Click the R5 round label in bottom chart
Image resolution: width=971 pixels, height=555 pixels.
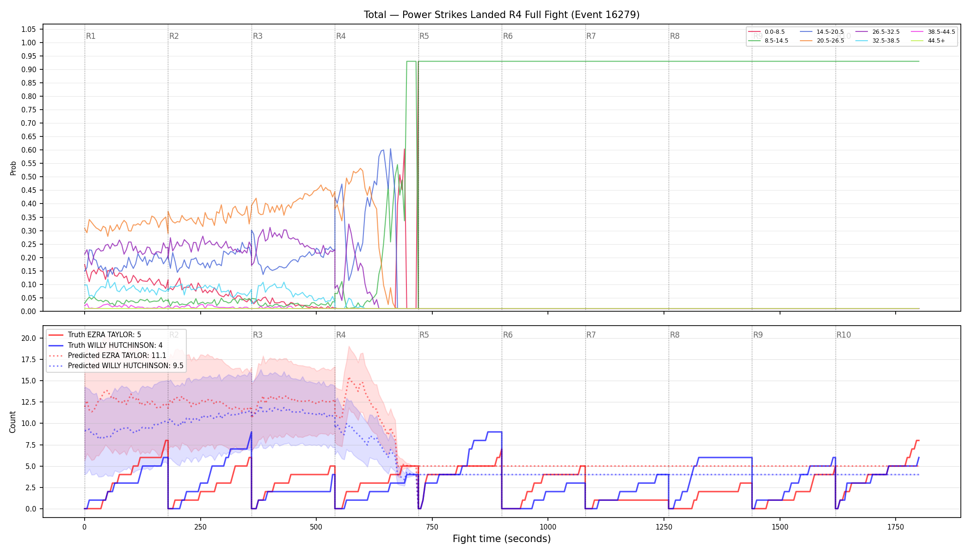pyautogui.click(x=424, y=335)
